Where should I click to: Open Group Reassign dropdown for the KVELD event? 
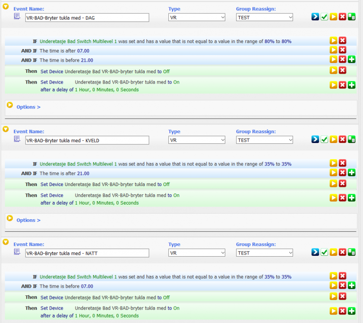(x=265, y=140)
